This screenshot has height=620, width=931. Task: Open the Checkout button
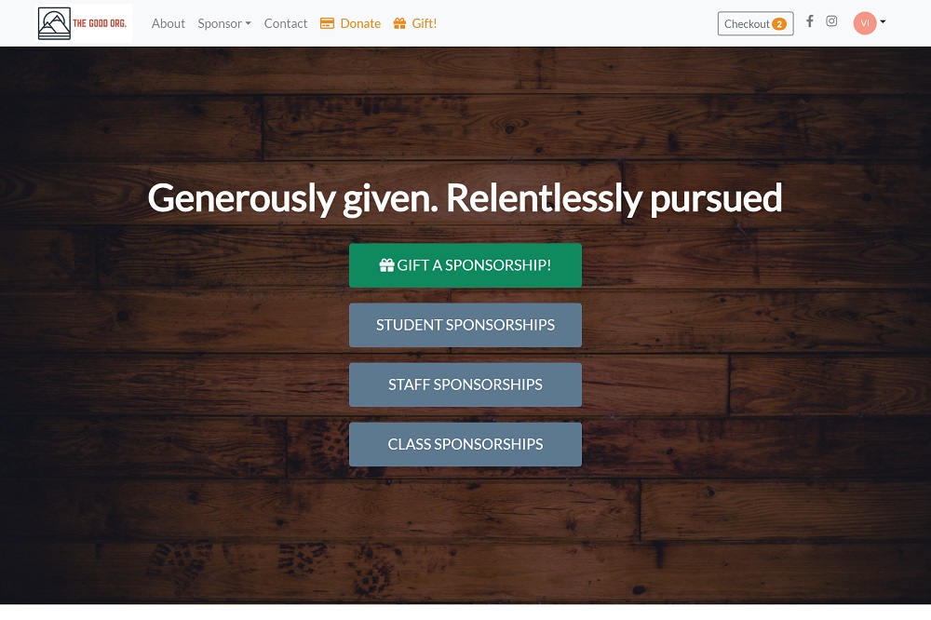point(755,24)
